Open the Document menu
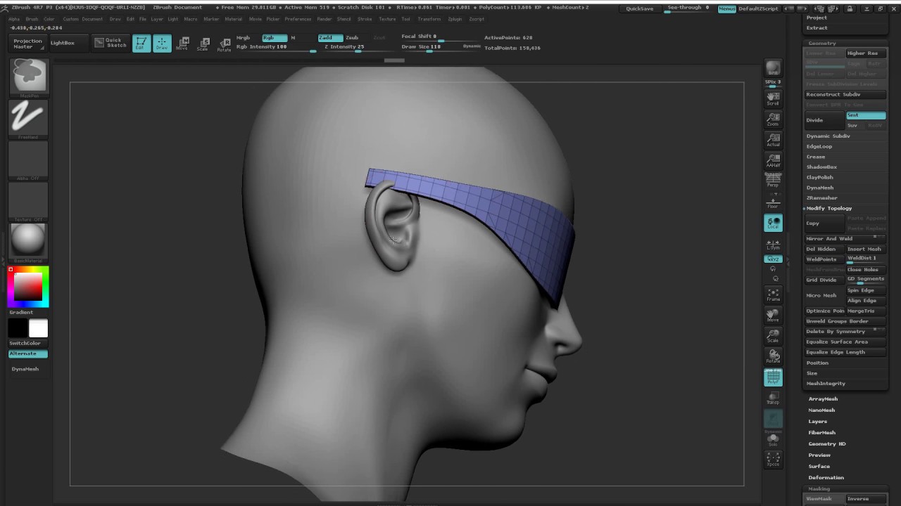Image resolution: width=901 pixels, height=506 pixels. coord(92,19)
